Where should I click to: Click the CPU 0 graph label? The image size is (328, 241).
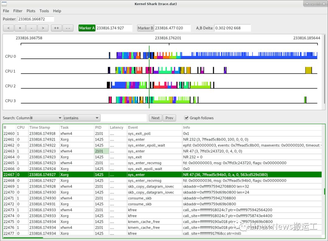coord(10,56)
